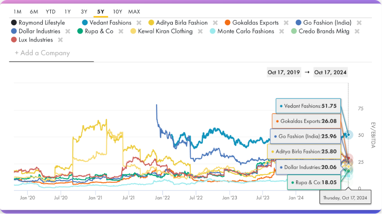Choose the 1Y time range
This screenshot has width=382, height=214.
68,12
